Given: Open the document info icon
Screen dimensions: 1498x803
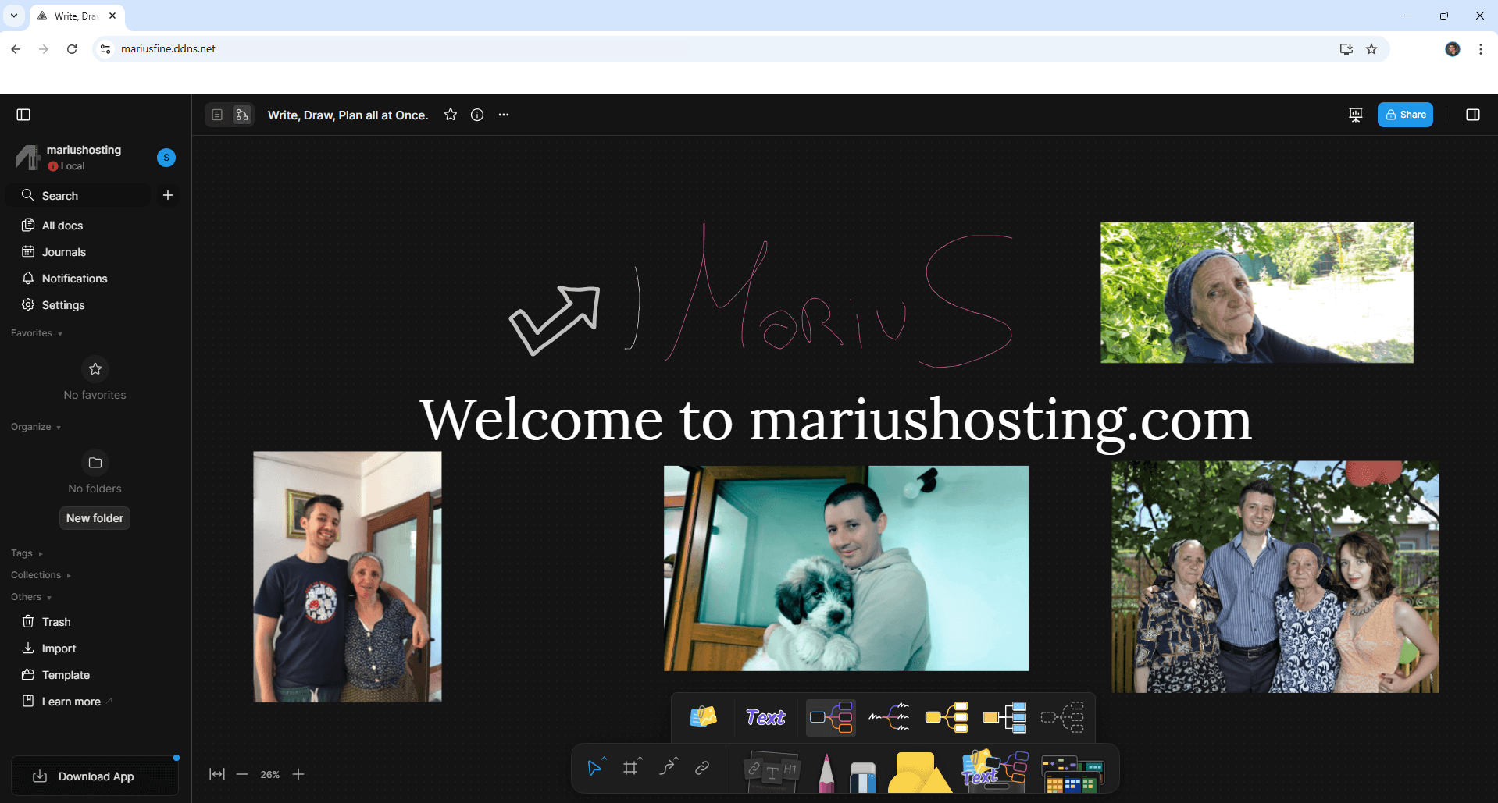Looking at the screenshot, I should pos(477,115).
